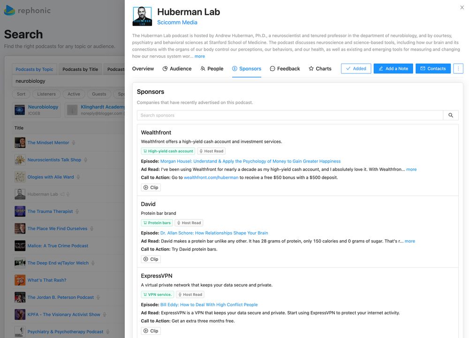
Task: Open KPFA - The Visionary Activist Show
Action: 64,315
